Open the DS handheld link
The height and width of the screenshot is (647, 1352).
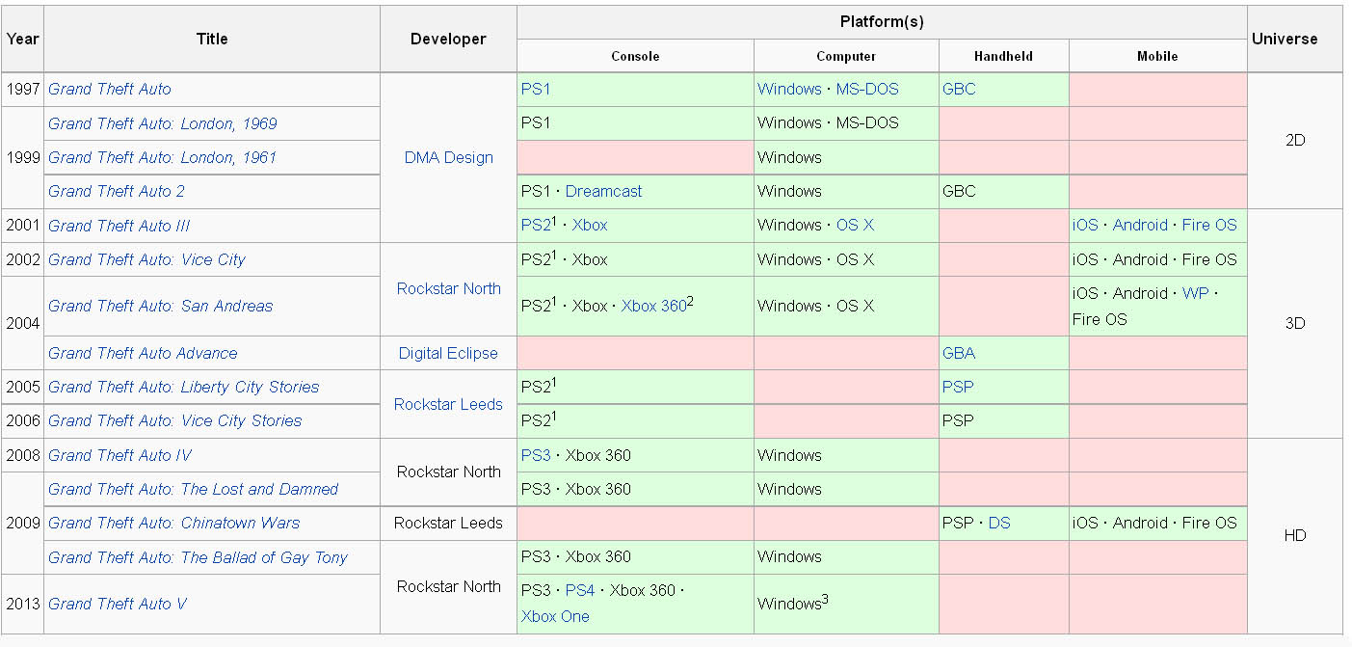click(999, 523)
